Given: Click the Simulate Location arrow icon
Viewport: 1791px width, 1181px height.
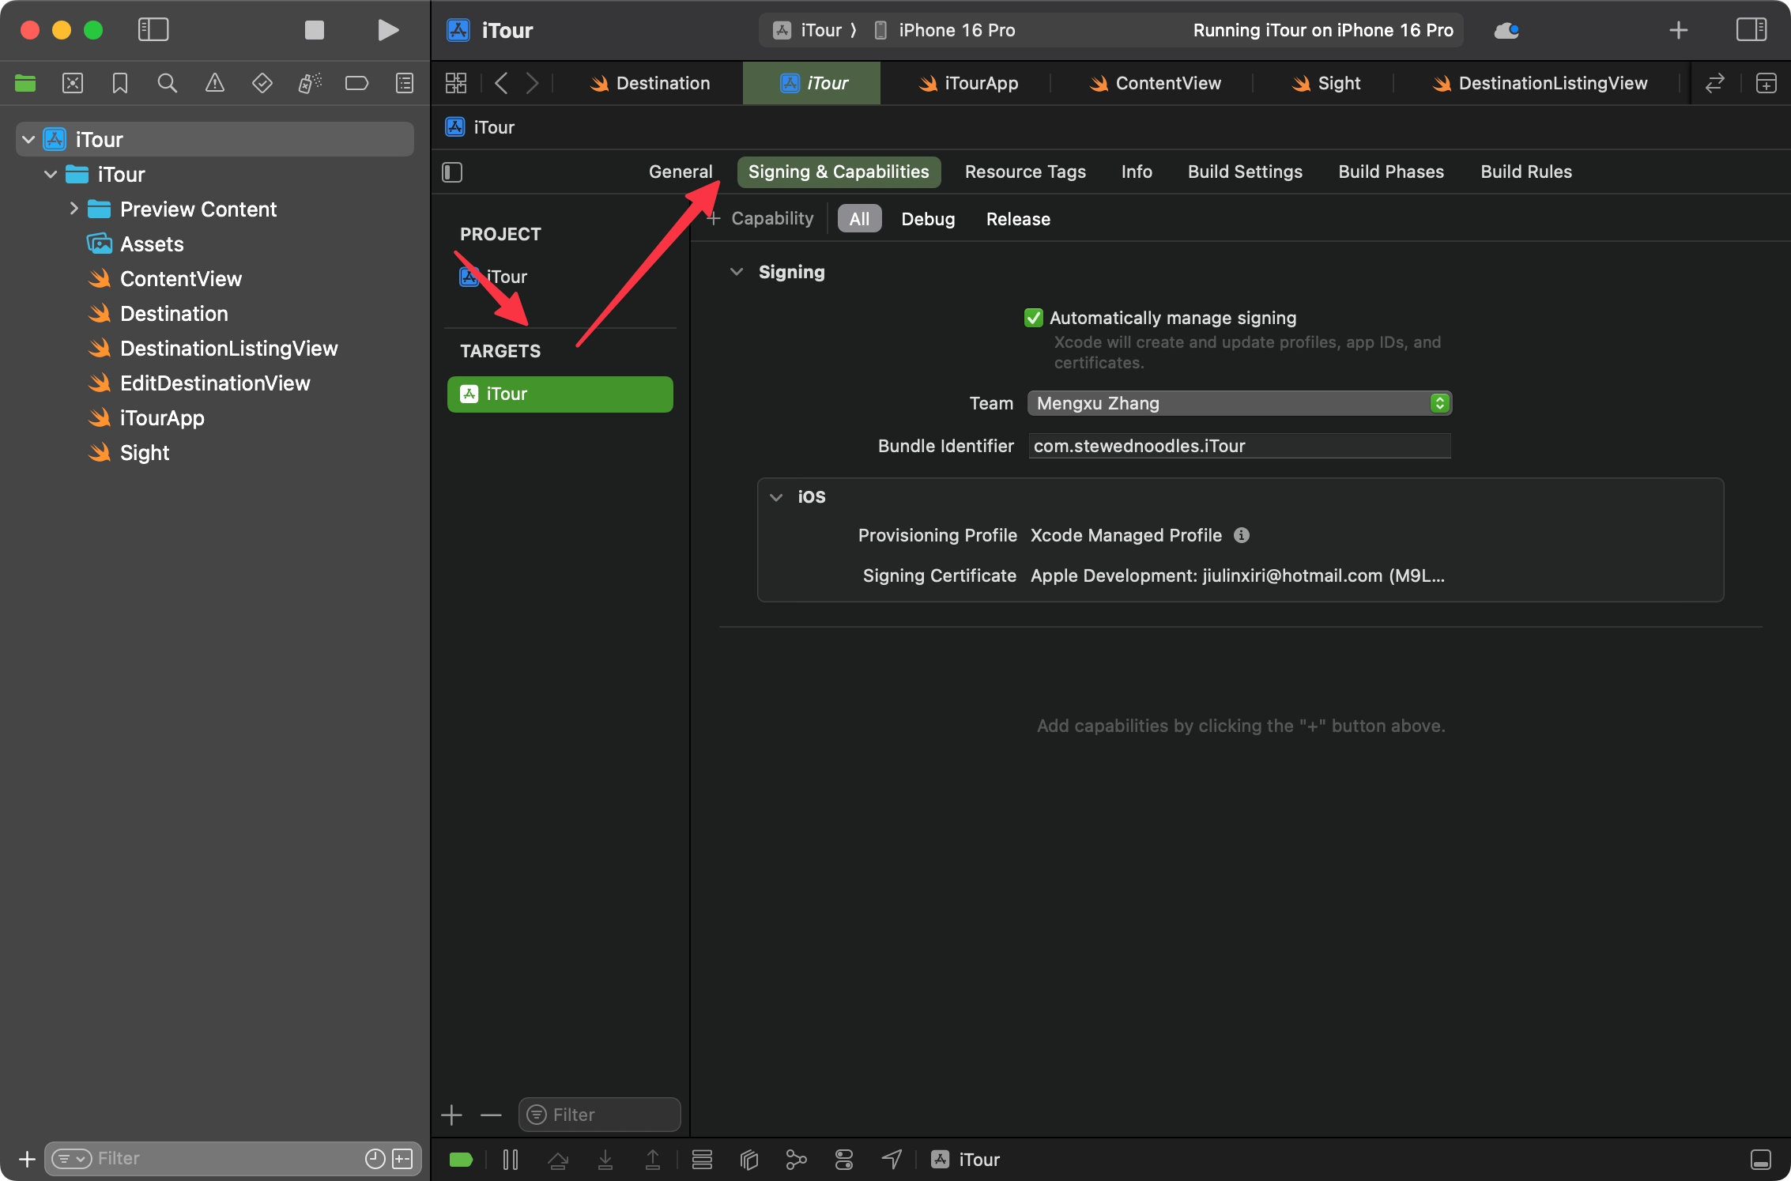Looking at the screenshot, I should click(892, 1160).
